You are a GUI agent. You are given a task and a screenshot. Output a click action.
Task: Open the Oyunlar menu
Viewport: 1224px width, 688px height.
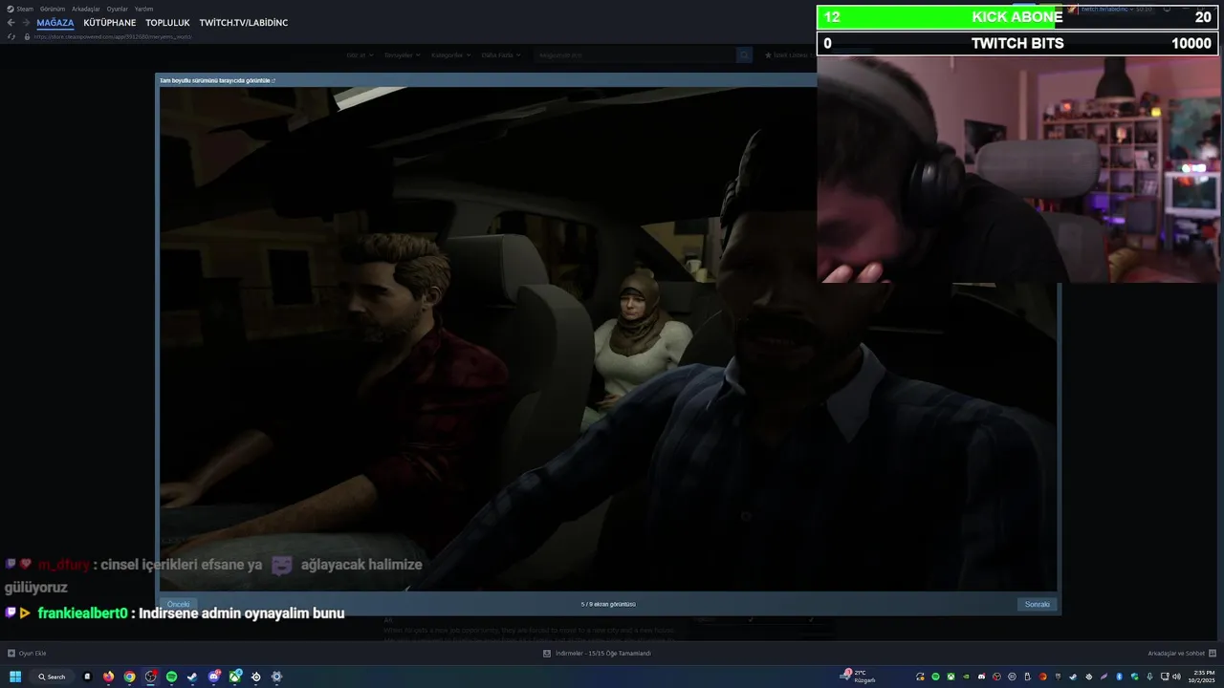click(117, 9)
